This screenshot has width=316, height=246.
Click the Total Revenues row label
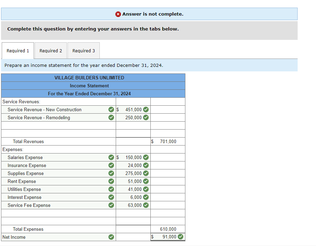28,141
